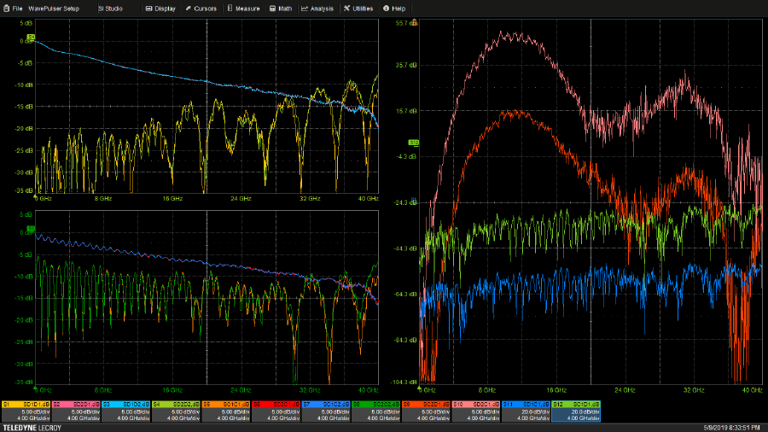This screenshot has height=432, width=768.
Task: Click the Measure menu icon
Action: point(230,8)
